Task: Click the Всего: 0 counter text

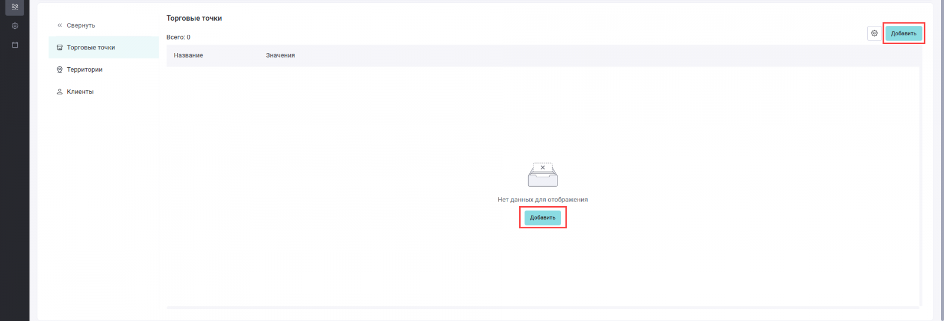Action: click(x=178, y=37)
